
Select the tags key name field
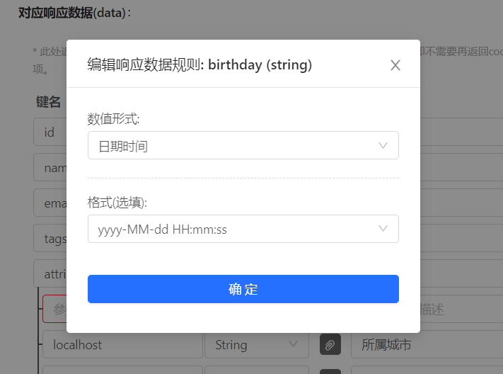coord(50,238)
